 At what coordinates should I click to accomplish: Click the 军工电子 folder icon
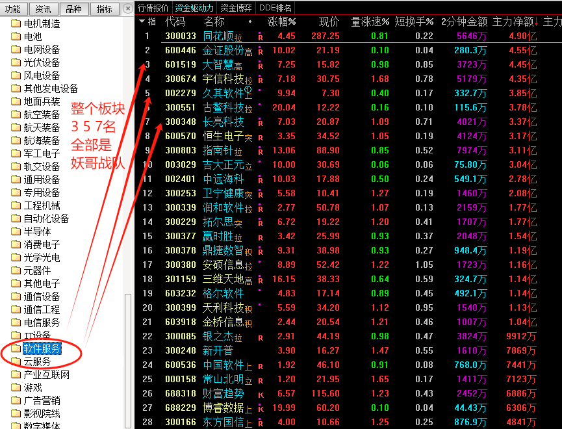[16, 153]
